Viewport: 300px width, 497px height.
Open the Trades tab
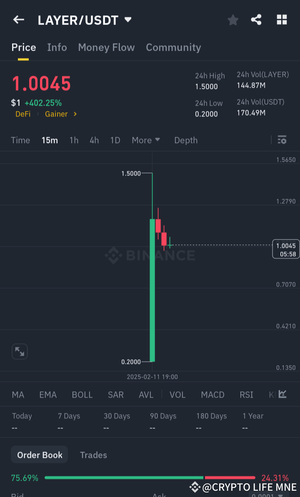click(x=93, y=455)
